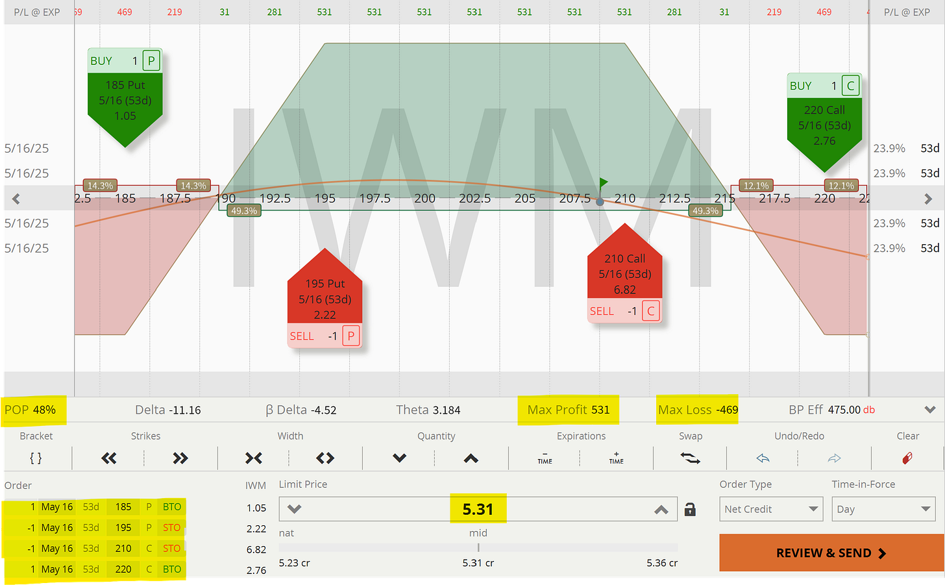The width and height of the screenshot is (945, 585).
Task: Click the Swap positions icon
Action: click(690, 458)
